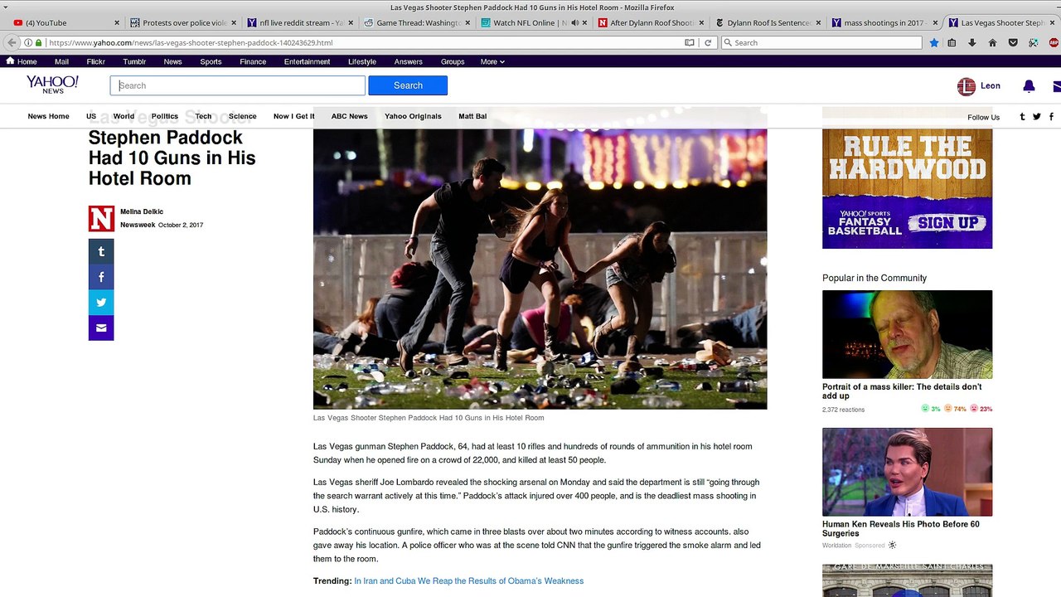Viewport: 1061px width, 597px height.
Task: Open the mass killer portrait thumbnail
Action: pyautogui.click(x=907, y=334)
